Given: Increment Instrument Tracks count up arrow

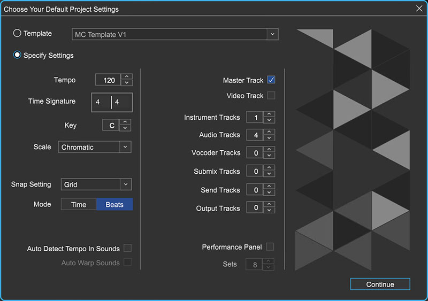Looking at the screenshot, I should pyautogui.click(x=269, y=114).
